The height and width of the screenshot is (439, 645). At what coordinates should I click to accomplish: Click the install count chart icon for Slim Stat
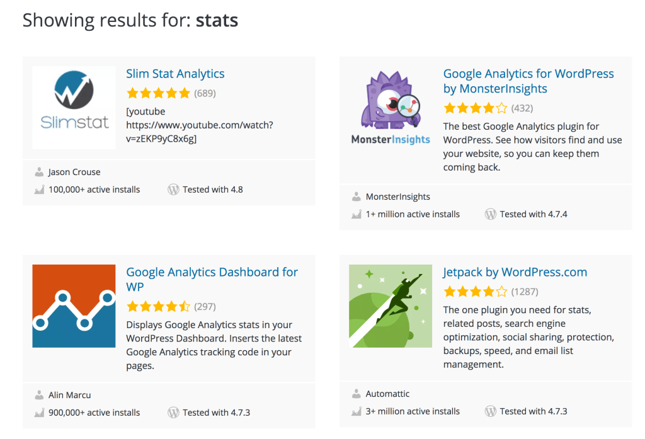(39, 189)
